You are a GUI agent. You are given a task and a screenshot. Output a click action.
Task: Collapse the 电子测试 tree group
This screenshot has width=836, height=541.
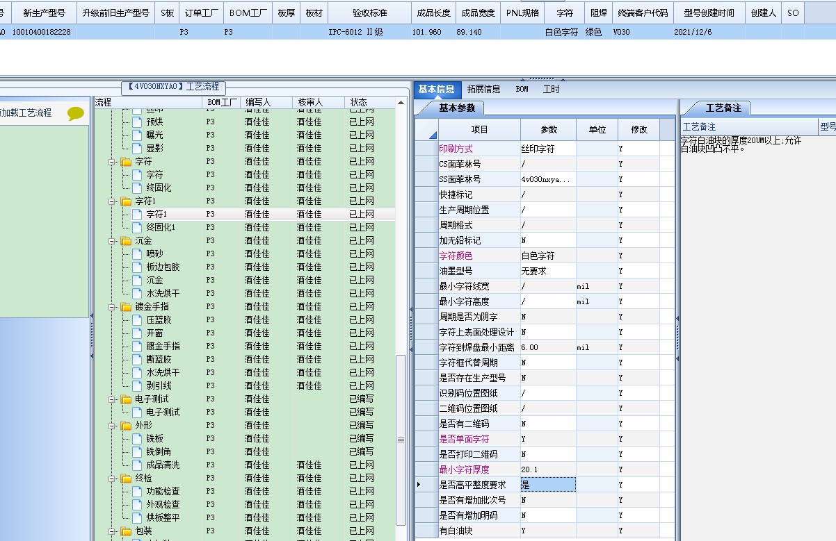(111, 399)
